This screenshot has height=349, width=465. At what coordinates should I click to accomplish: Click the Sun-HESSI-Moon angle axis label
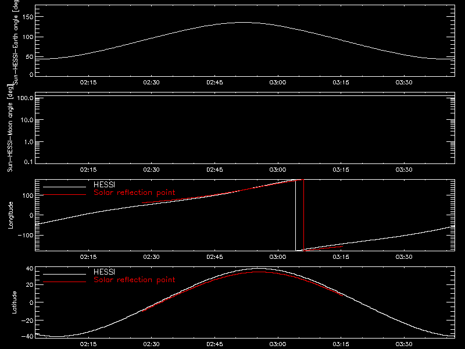click(x=10, y=128)
